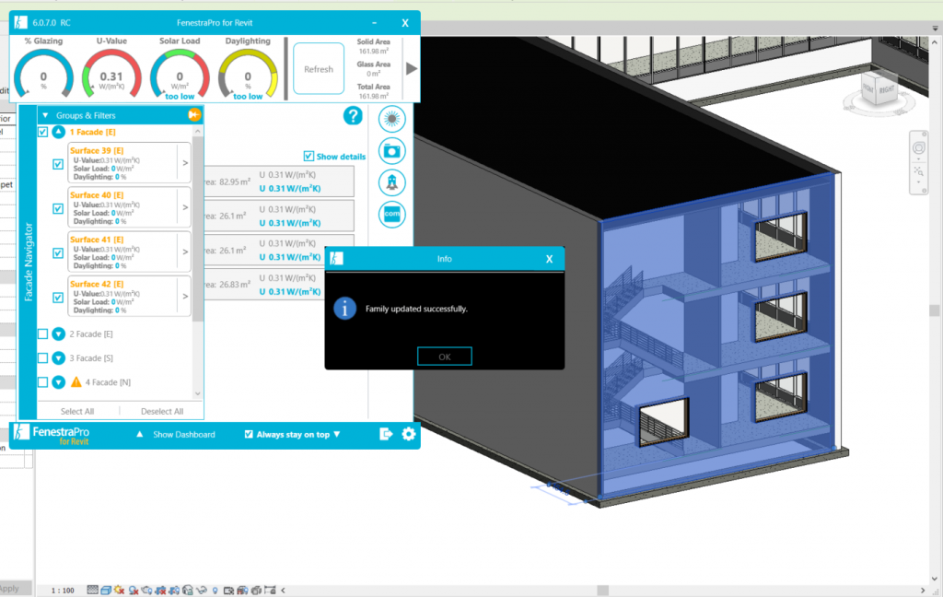943x597 pixels.
Task: Check the 3 Facade [S] checkbox
Action: tap(42, 357)
